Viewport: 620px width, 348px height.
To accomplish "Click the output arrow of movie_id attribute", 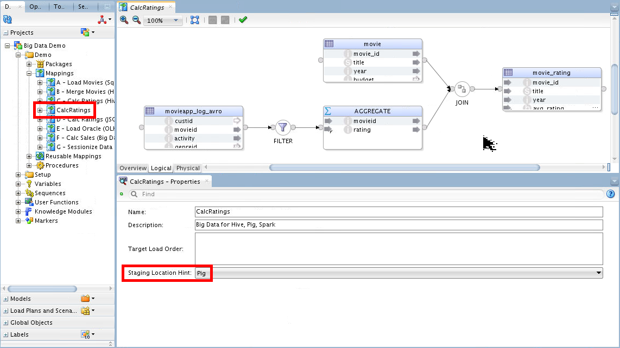I will tap(416, 54).
